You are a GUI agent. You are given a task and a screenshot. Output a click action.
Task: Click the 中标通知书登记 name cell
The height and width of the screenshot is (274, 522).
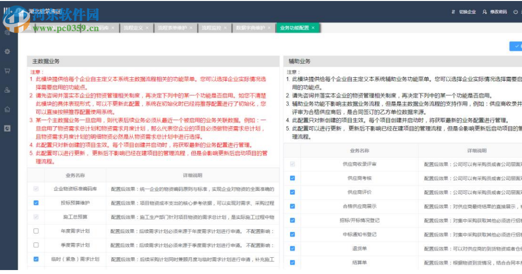click(x=360, y=235)
